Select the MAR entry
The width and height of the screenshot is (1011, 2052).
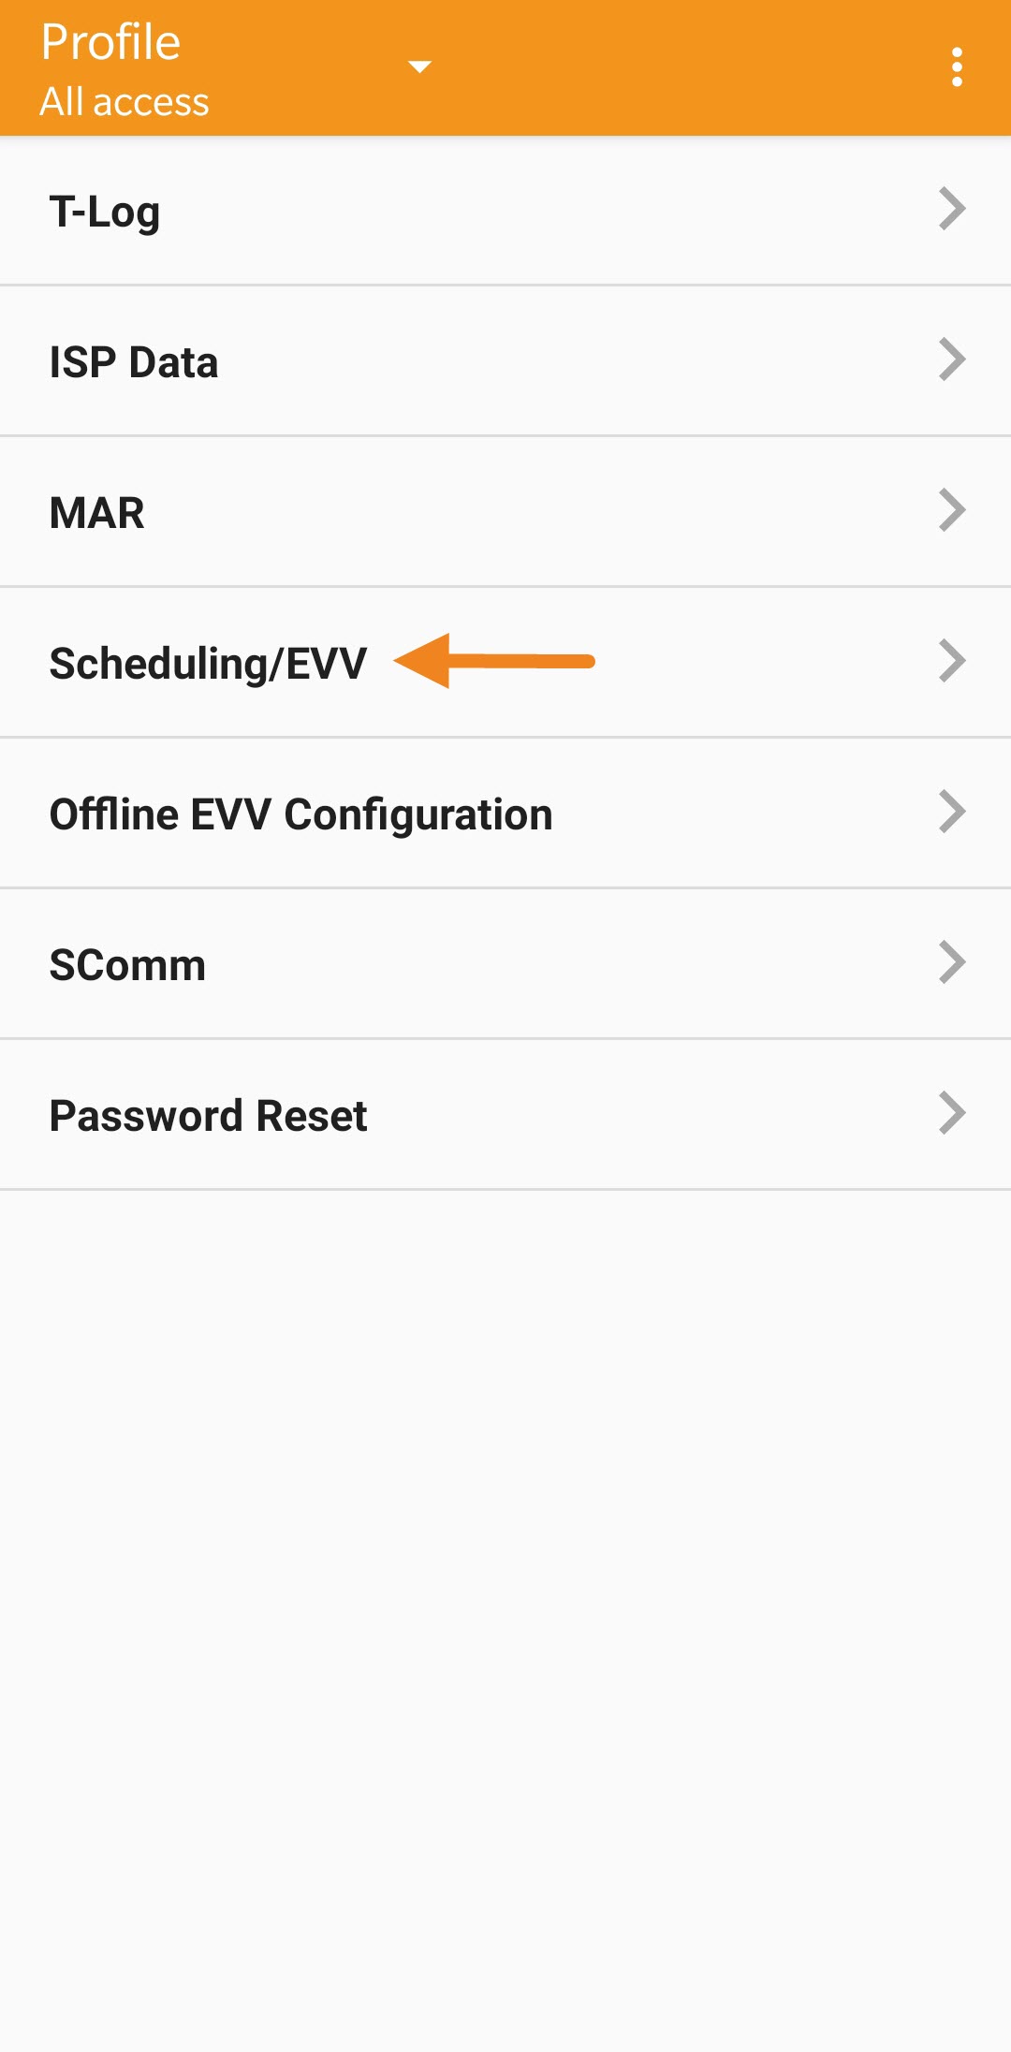point(97,513)
